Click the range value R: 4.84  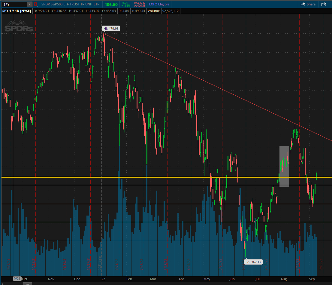124,11
